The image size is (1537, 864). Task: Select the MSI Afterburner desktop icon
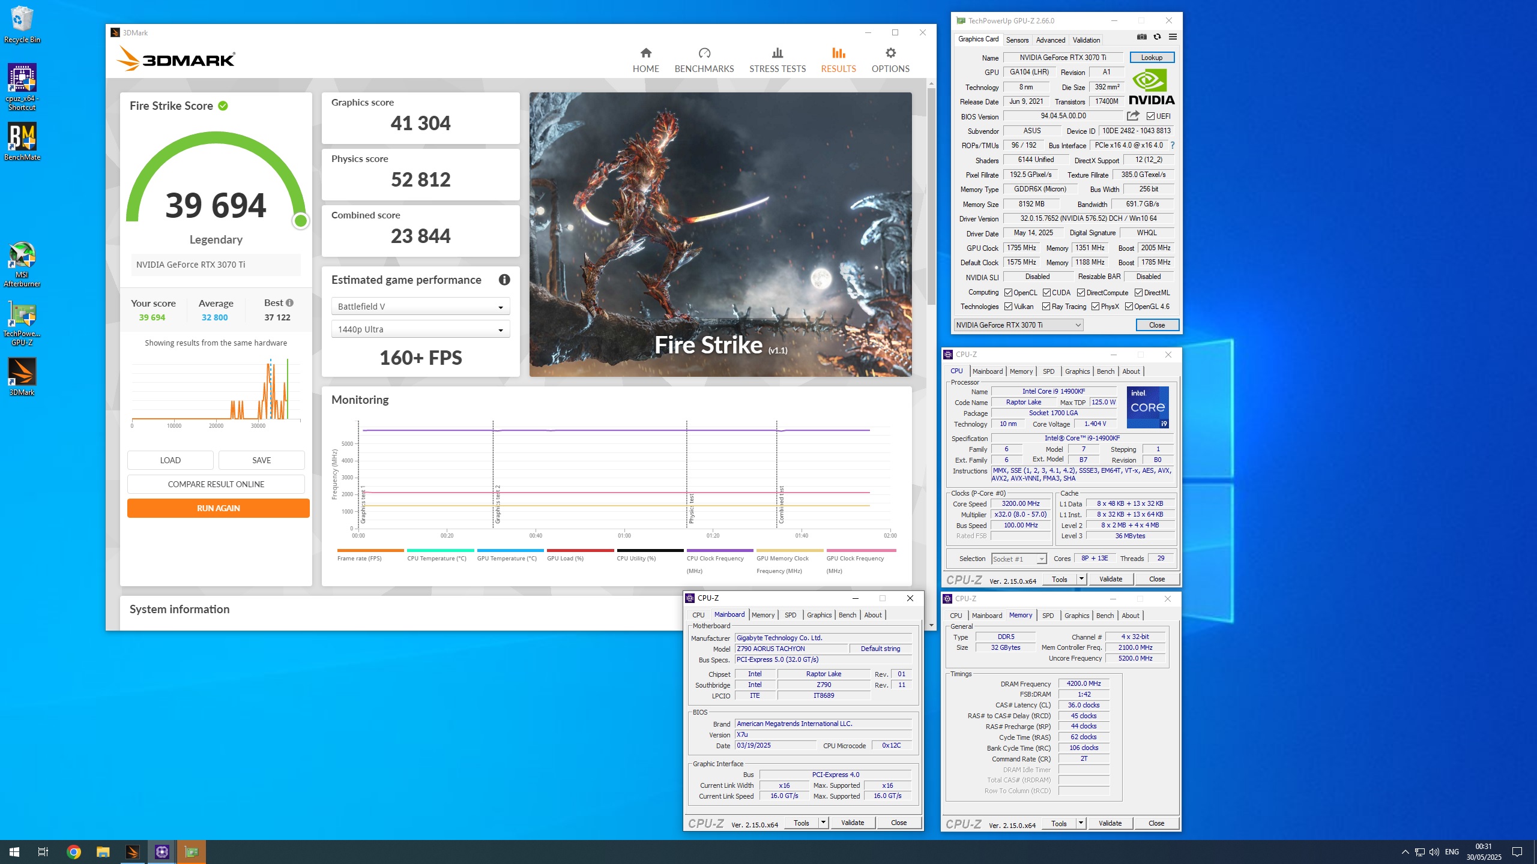[x=22, y=265]
